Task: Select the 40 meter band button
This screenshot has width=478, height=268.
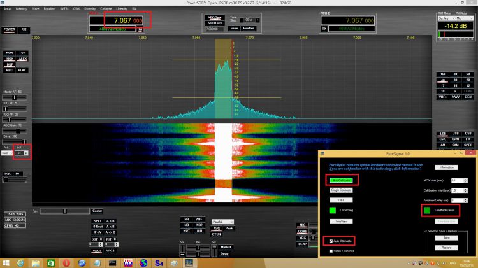Action: click(x=443, y=80)
